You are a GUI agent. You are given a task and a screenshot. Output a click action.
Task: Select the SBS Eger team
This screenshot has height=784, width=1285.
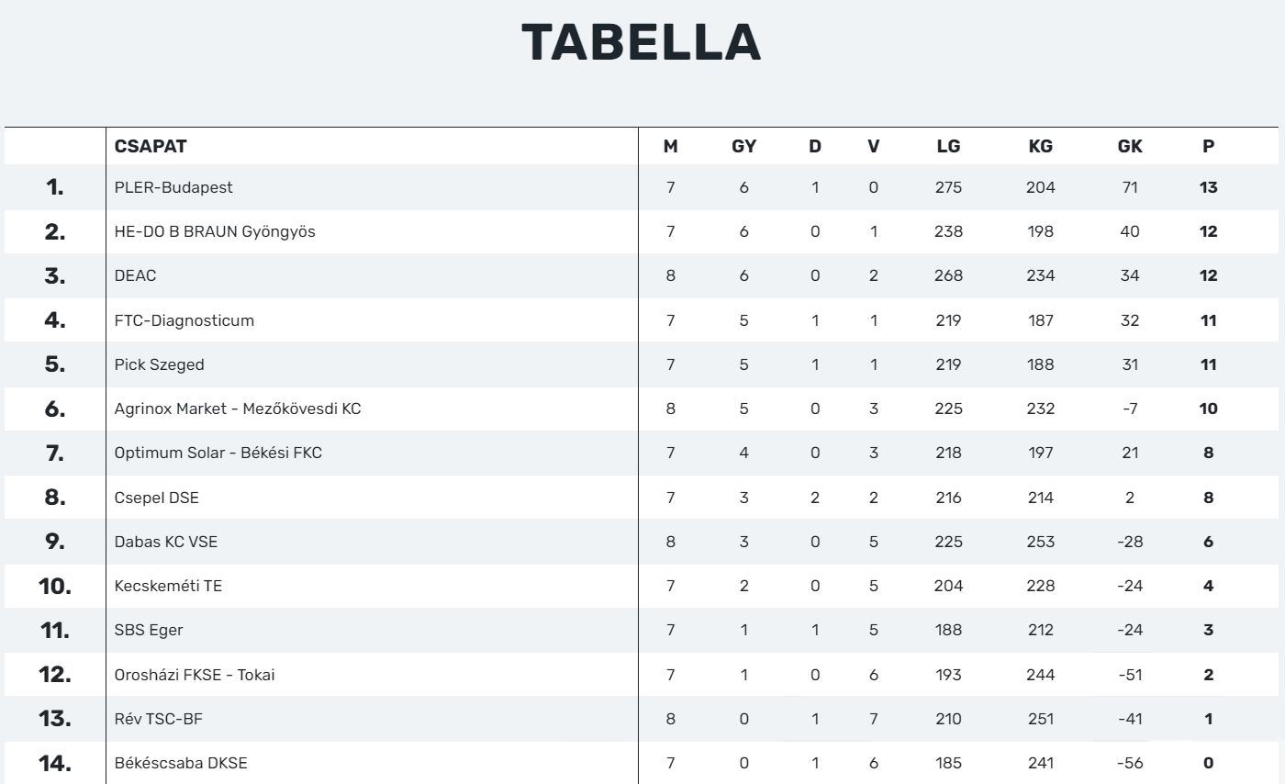[x=149, y=630]
